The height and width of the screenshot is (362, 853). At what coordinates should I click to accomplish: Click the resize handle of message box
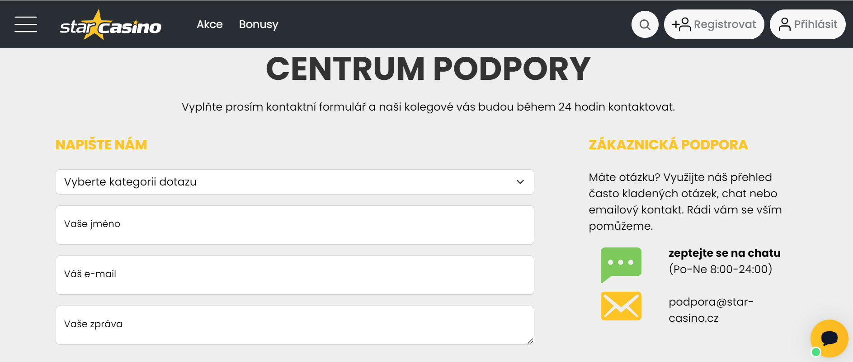(x=530, y=341)
